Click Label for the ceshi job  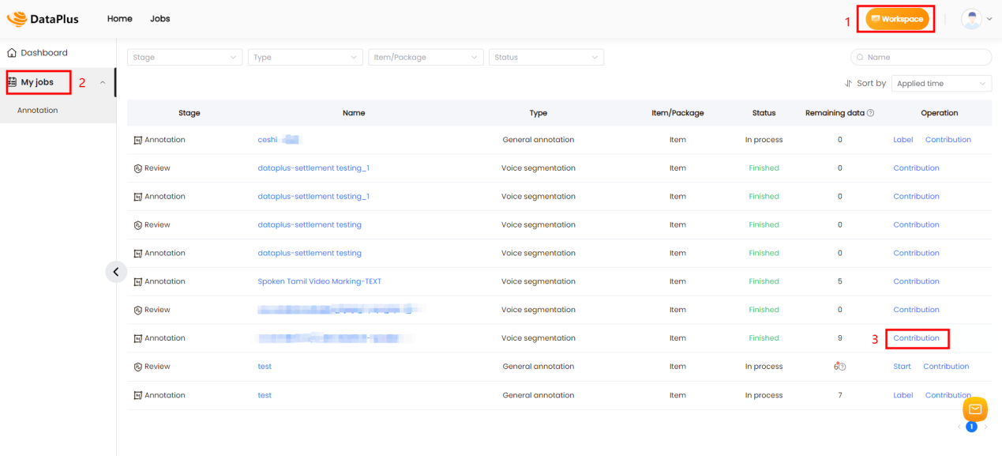tap(903, 140)
